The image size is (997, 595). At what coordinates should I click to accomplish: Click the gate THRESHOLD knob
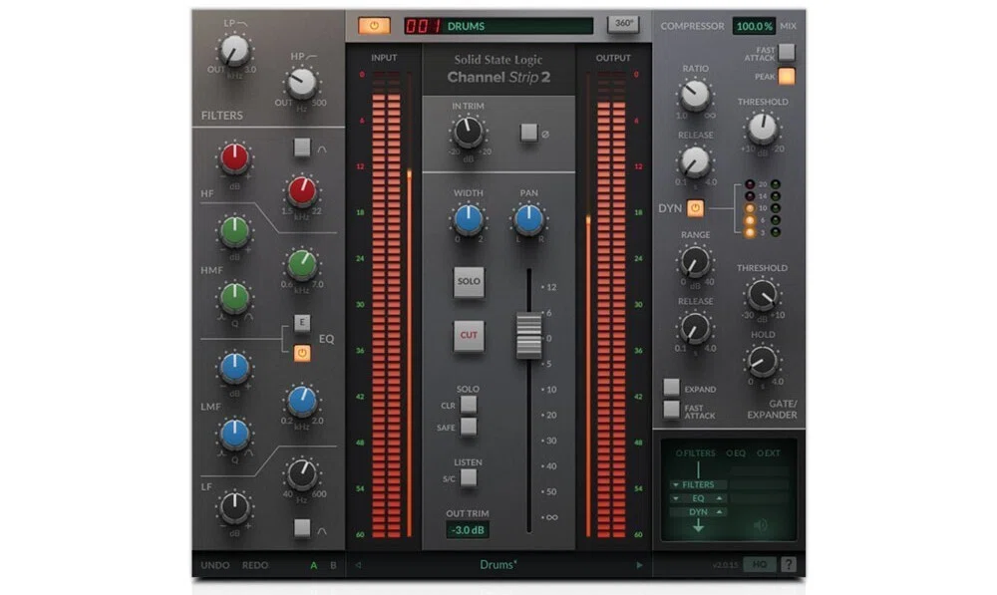click(762, 295)
